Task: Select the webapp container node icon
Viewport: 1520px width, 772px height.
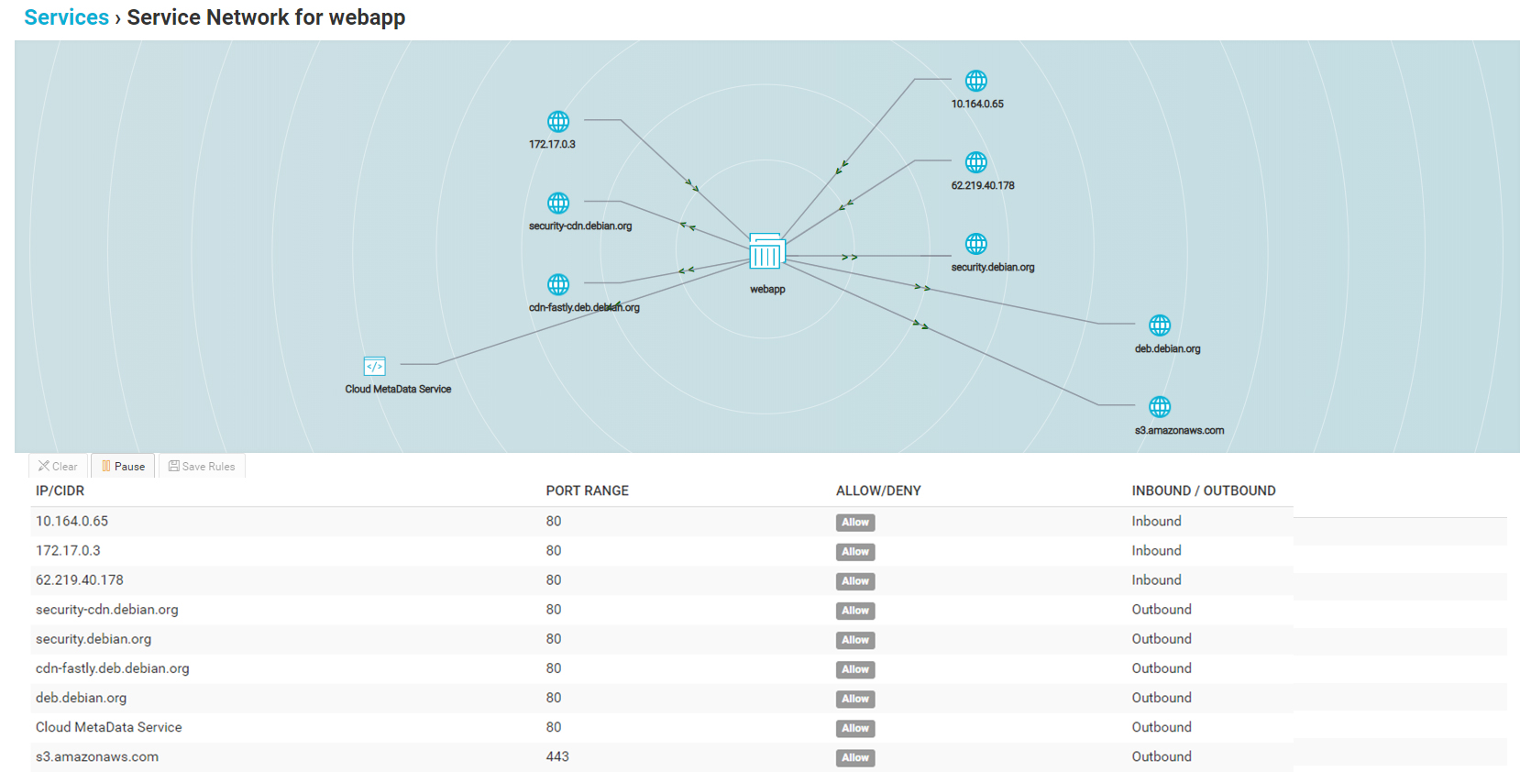Action: [766, 251]
